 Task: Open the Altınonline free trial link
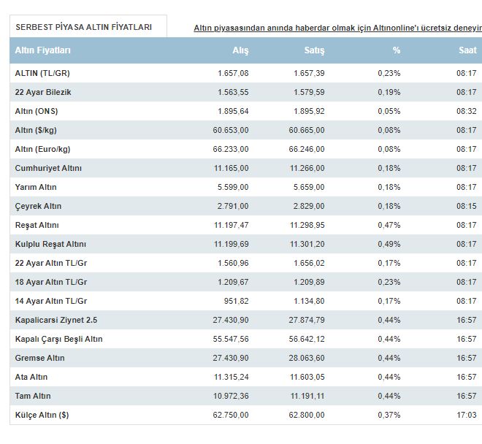coord(338,28)
